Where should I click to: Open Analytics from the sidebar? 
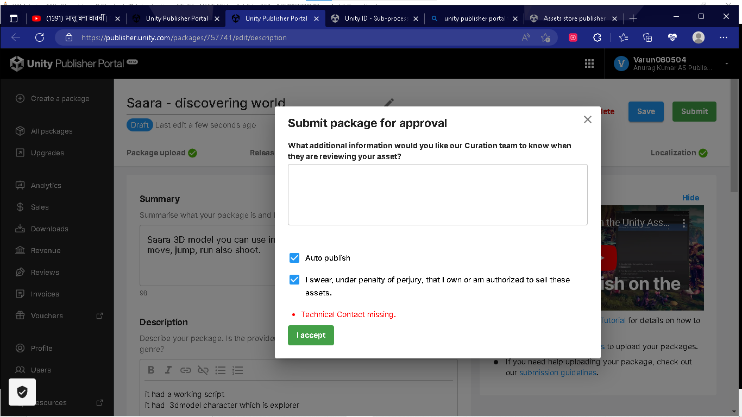46,185
